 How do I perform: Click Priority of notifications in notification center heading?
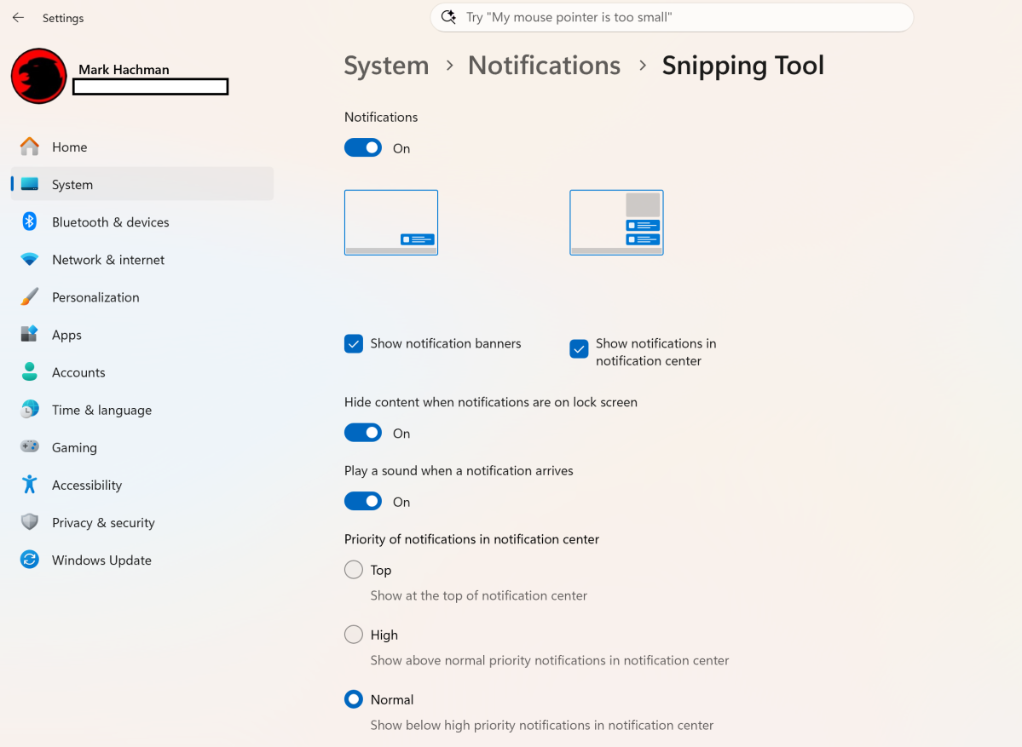471,539
